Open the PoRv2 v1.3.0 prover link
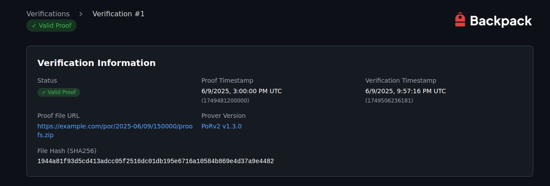The width and height of the screenshot is (550, 186). pyautogui.click(x=221, y=126)
